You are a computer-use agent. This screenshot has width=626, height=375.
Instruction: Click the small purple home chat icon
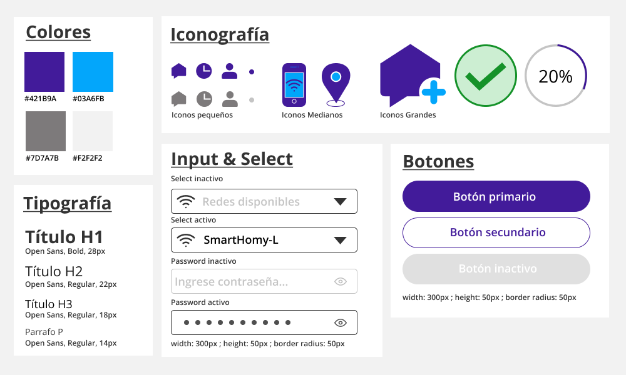[x=179, y=71]
